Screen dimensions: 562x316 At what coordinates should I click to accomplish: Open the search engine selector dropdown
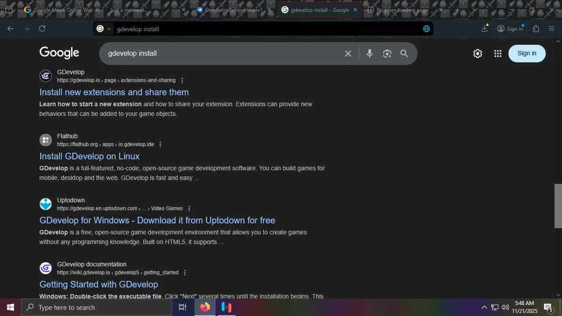(x=104, y=29)
